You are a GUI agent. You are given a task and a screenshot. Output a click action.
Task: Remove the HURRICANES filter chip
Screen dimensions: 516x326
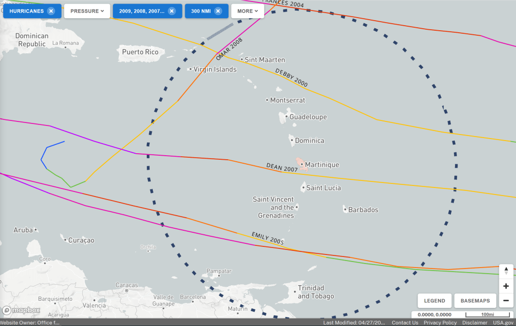click(51, 11)
